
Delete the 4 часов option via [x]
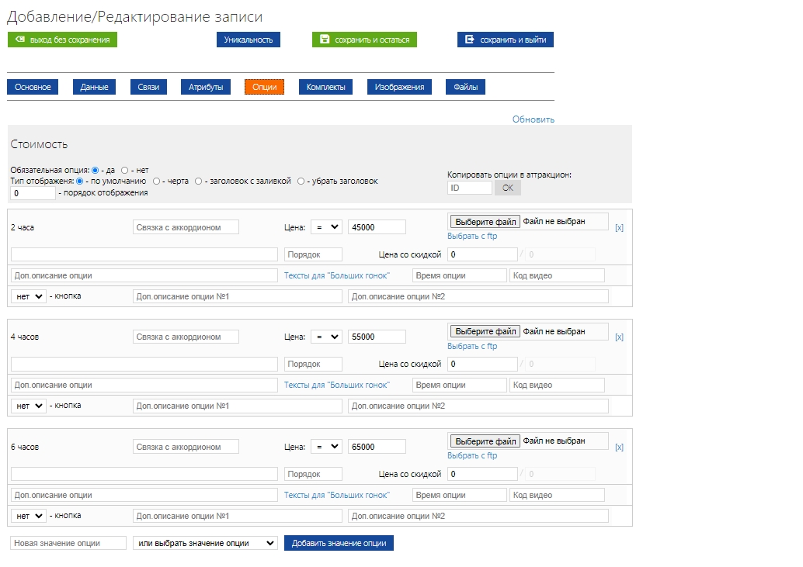[619, 337]
